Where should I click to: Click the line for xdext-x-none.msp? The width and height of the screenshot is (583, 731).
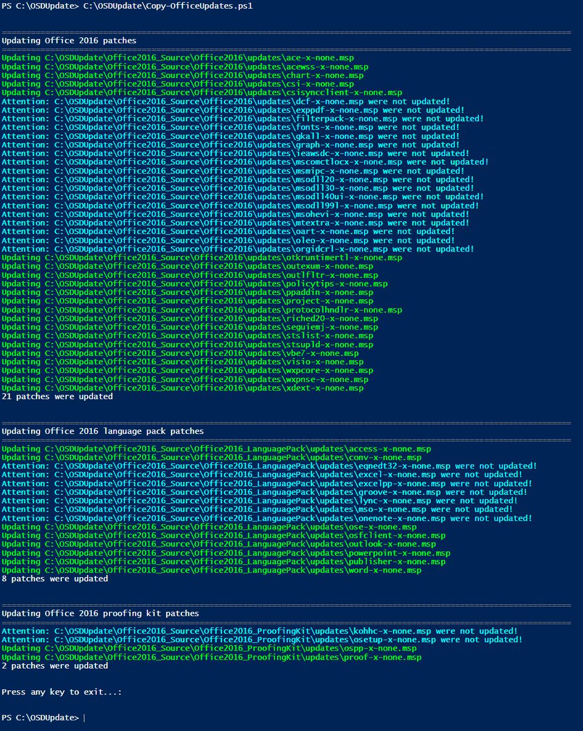point(183,388)
